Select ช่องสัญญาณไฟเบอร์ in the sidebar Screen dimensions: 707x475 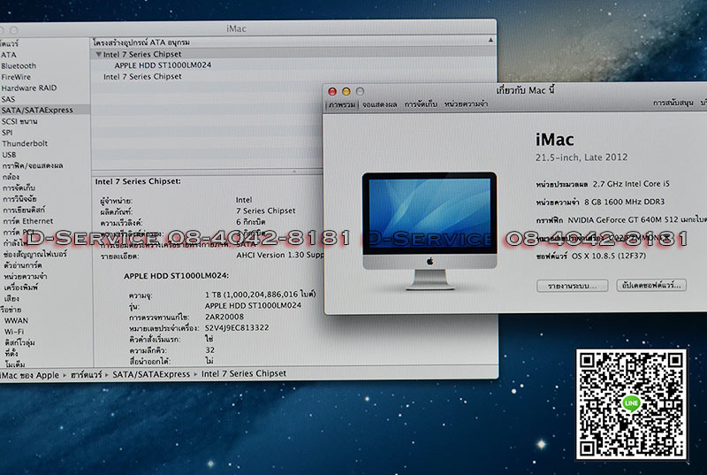coord(35,254)
